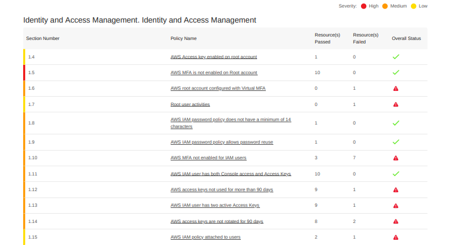Click the Section Number column header

[42, 39]
